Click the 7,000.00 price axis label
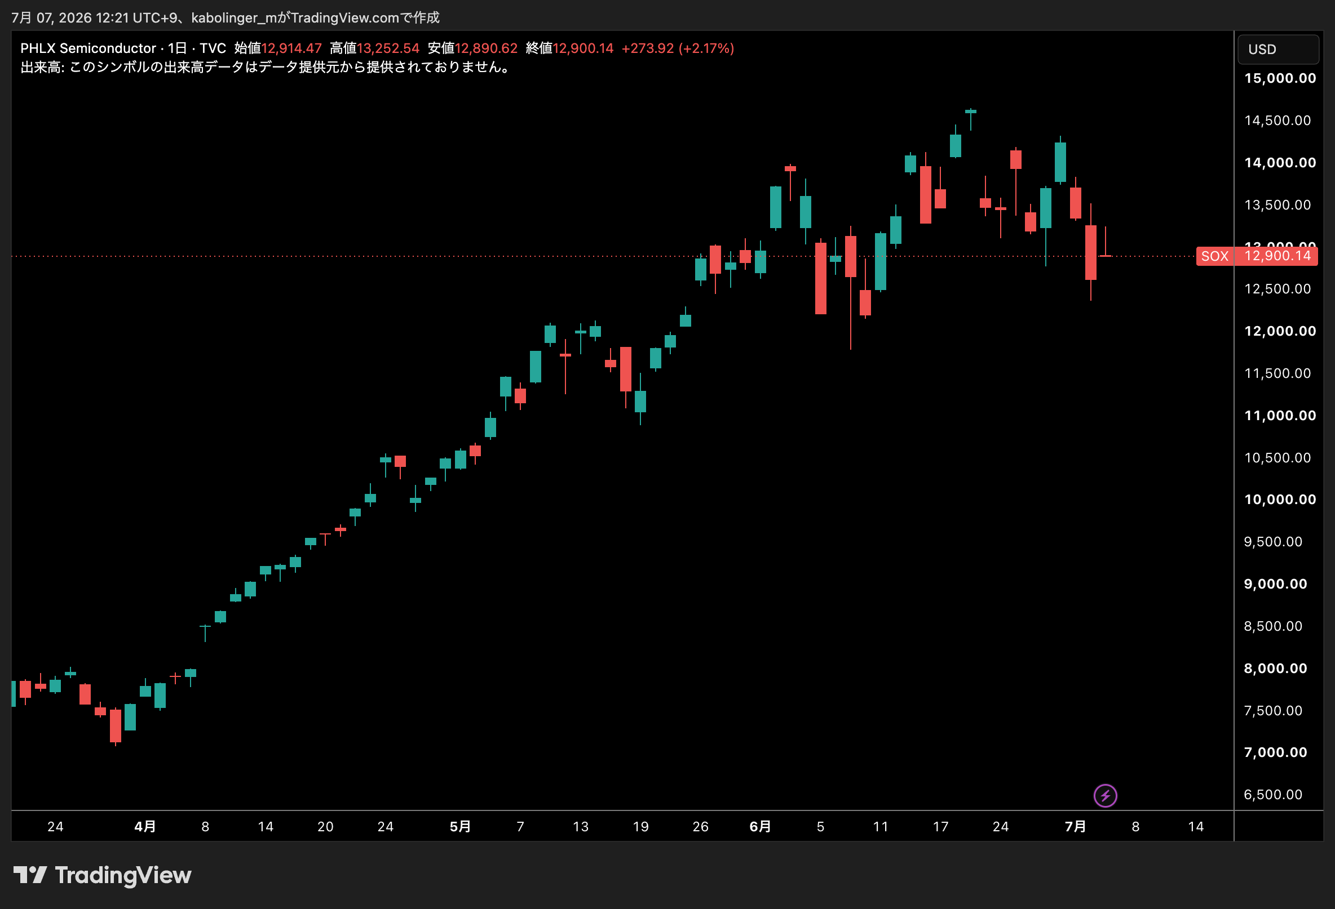 coord(1275,752)
